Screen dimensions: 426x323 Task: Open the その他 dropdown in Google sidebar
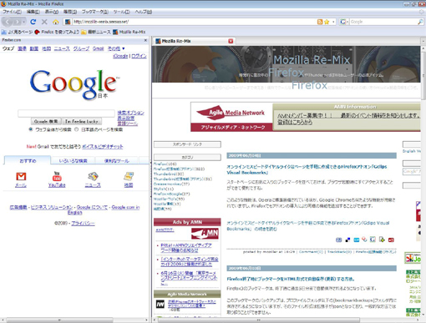(x=116, y=48)
